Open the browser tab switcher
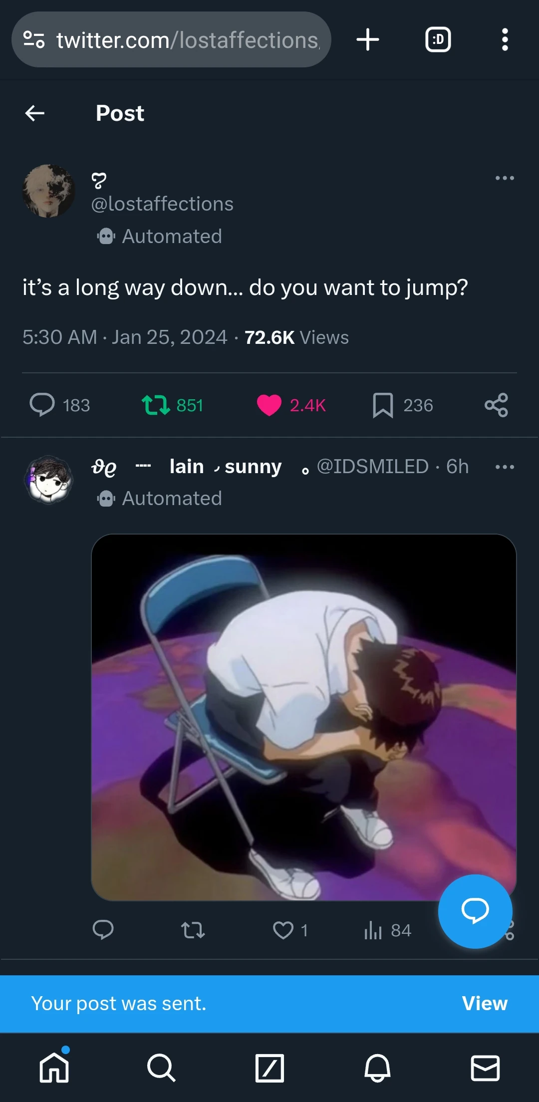539x1102 pixels. (x=438, y=39)
